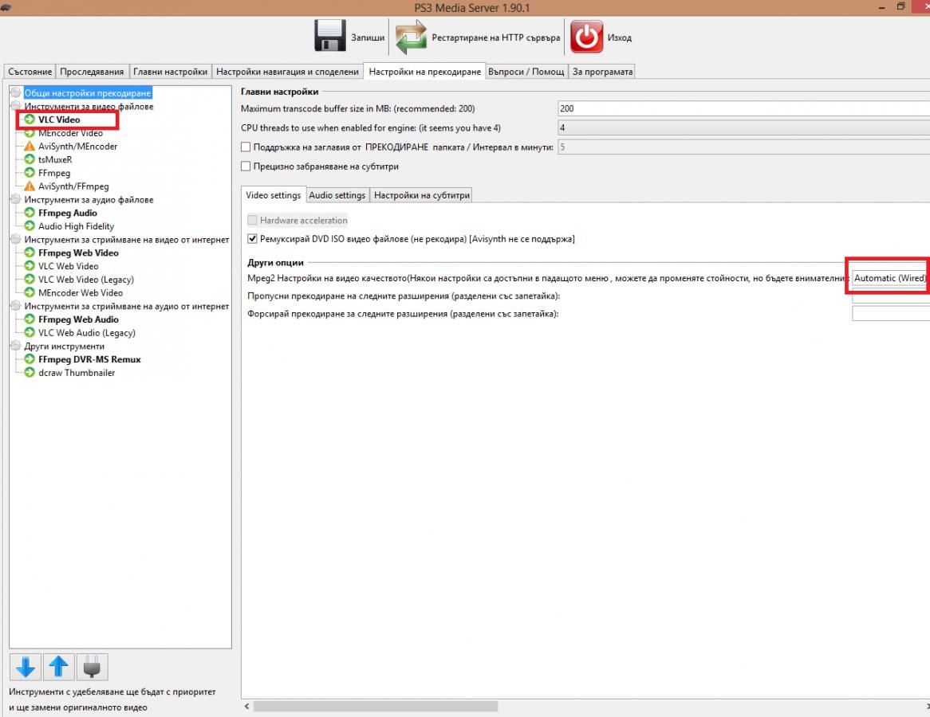Click the horizontal scrollbar left arrow
The height and width of the screenshot is (717, 930).
pyautogui.click(x=246, y=707)
